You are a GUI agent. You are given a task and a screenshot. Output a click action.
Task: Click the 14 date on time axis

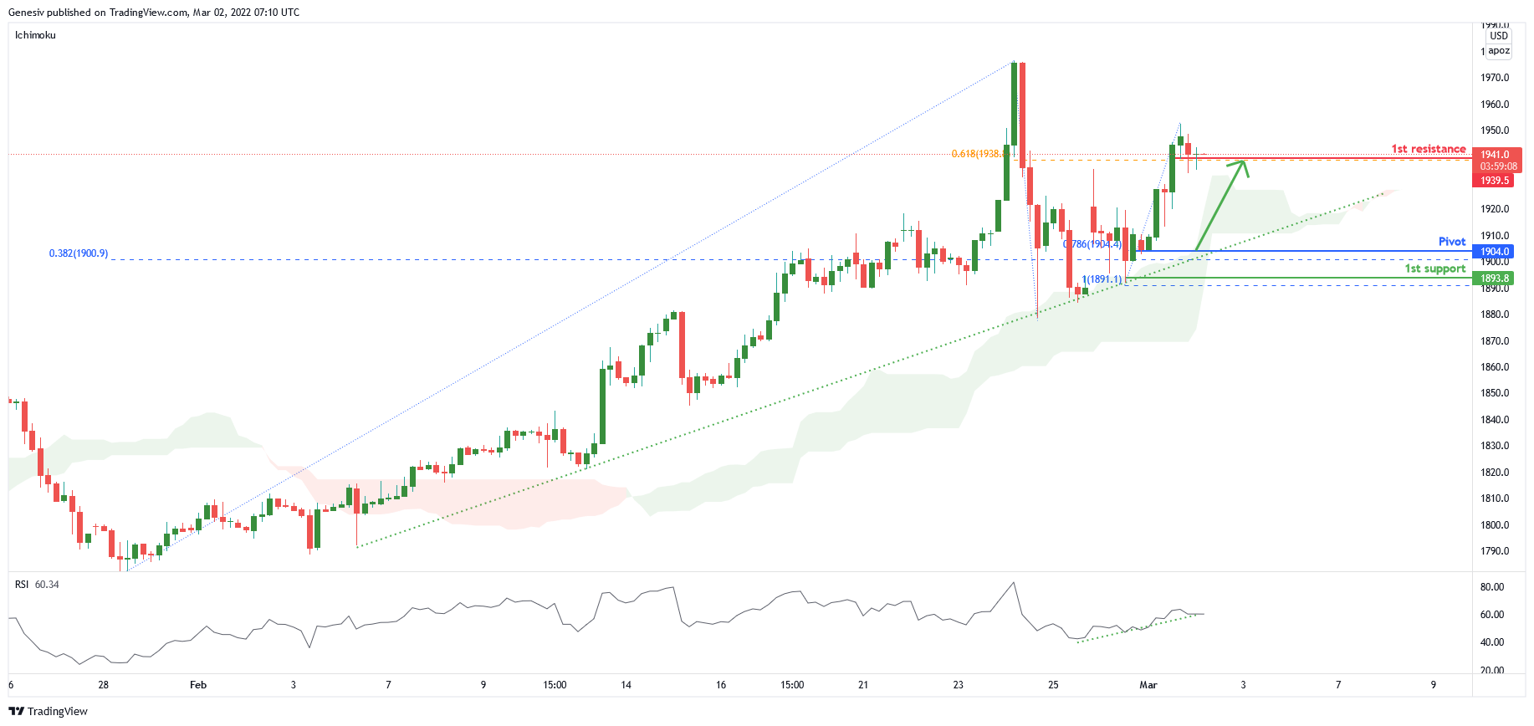click(626, 685)
